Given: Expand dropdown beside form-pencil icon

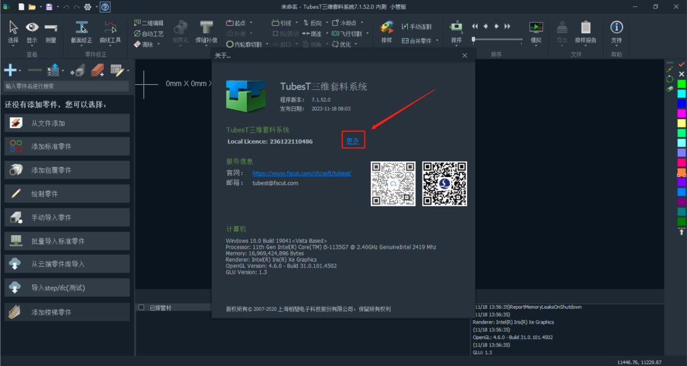Looking at the screenshot, I should (128, 70).
